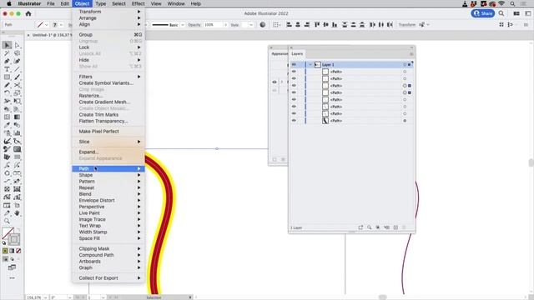This screenshot has width=534, height=300.
Task: Select the Lasso tool
Action: coord(17,53)
